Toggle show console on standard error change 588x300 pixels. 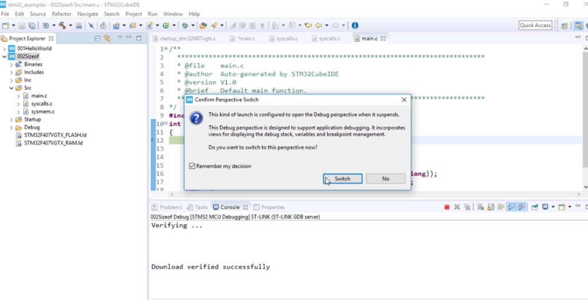pyautogui.click(x=521, y=207)
